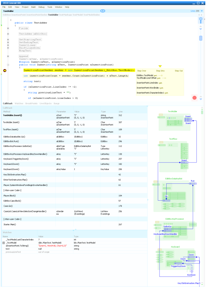Click the blue down arrow below the record button

click(x=201, y=99)
